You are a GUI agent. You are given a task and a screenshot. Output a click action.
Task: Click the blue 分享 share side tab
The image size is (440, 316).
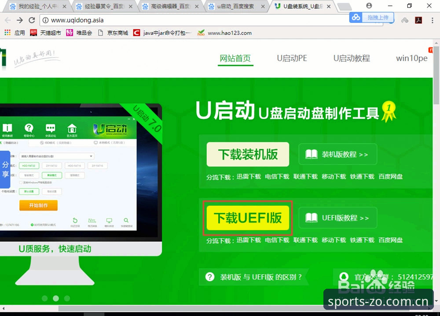[x=5, y=169]
